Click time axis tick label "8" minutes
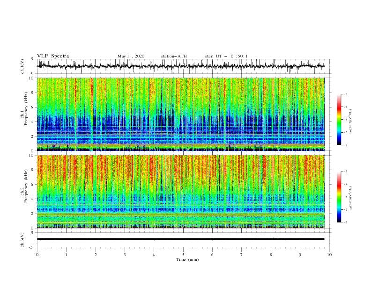 click(x=271, y=255)
